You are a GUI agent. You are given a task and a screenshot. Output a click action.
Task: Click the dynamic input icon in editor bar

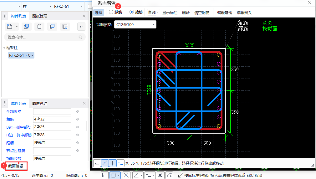(x=120, y=163)
